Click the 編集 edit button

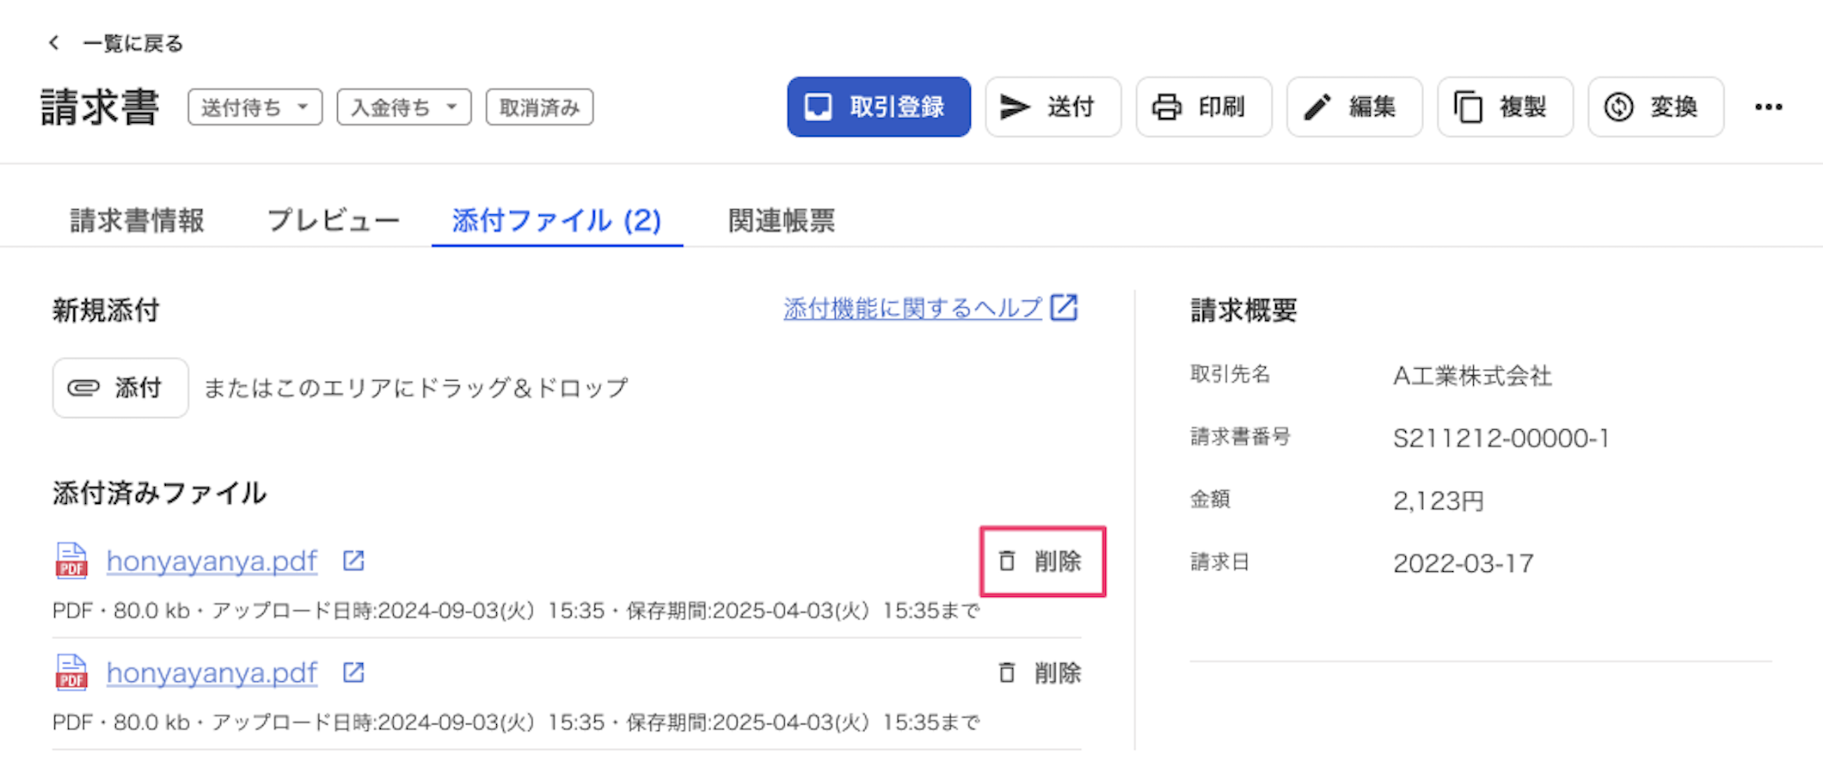click(x=1354, y=107)
